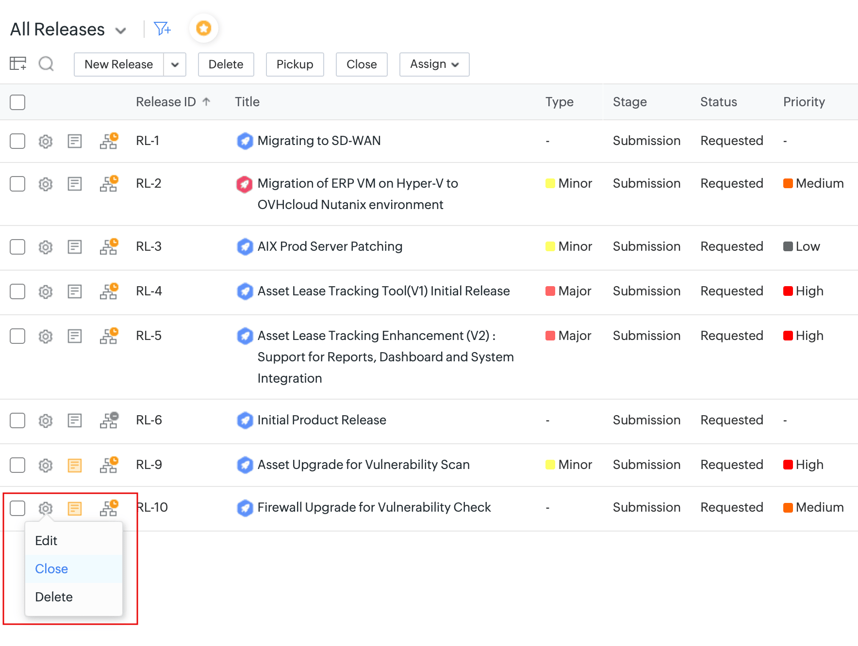Tick the select-all checkbox in header
858x646 pixels.
pos(17,102)
